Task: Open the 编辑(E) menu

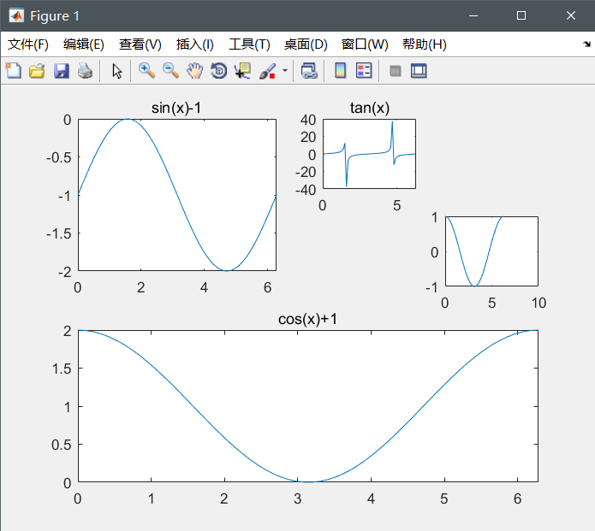Action: pyautogui.click(x=84, y=44)
